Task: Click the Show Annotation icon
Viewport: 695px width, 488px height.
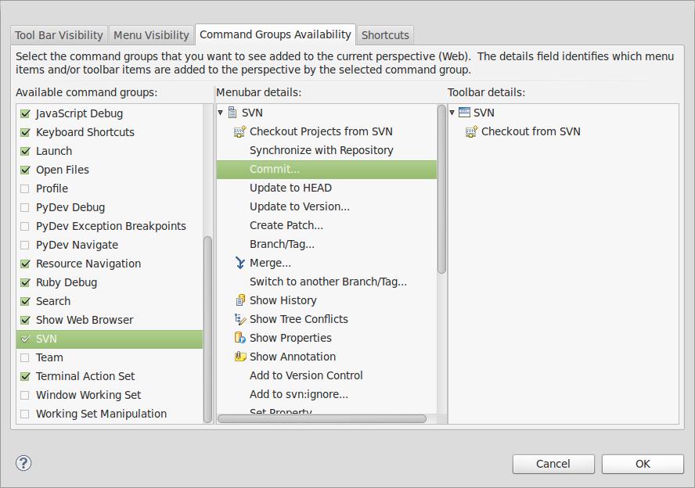Action: 239,357
